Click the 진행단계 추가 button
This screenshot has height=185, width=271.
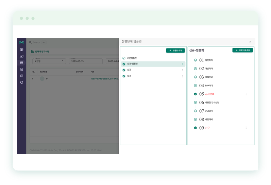[242, 50]
